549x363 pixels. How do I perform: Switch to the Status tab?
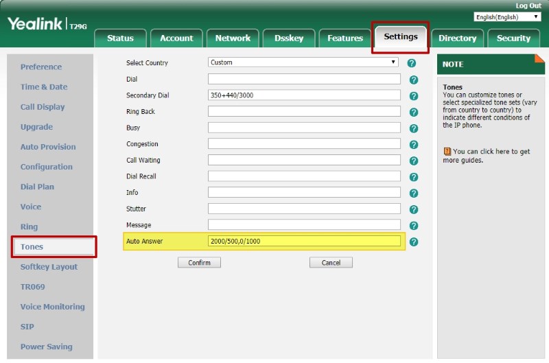pyautogui.click(x=120, y=38)
